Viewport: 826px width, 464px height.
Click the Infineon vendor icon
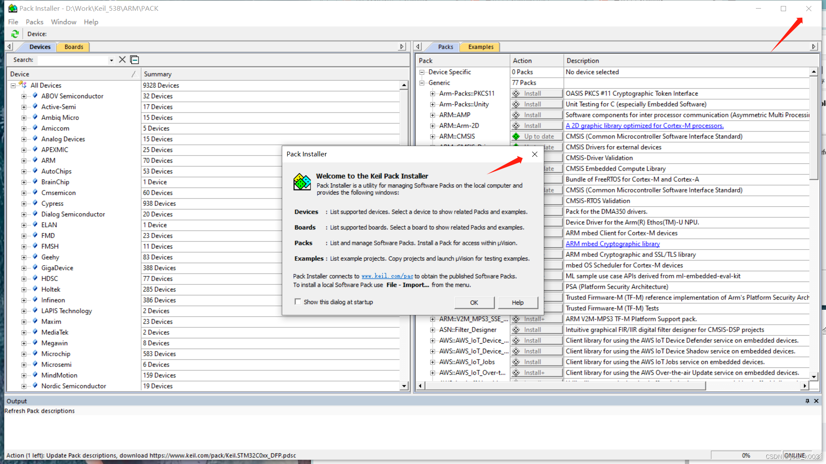[35, 300]
